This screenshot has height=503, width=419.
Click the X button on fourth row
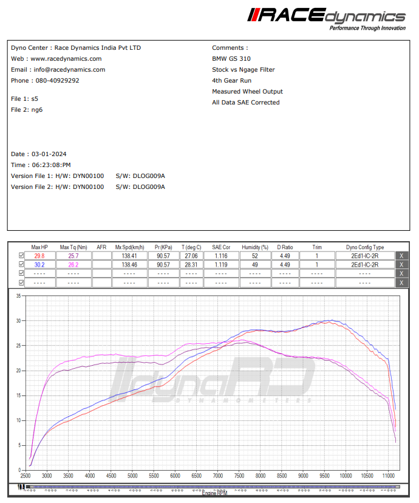[400, 282]
